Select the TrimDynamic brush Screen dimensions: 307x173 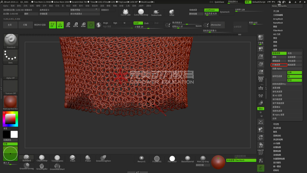(x=57, y=158)
